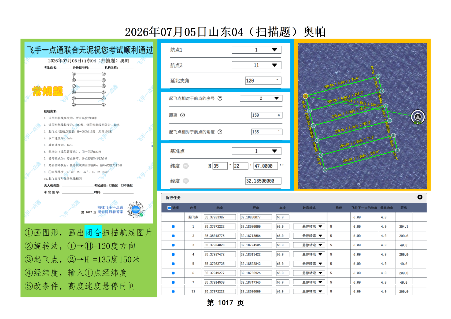Open the 航点1 dropdown

256,50
